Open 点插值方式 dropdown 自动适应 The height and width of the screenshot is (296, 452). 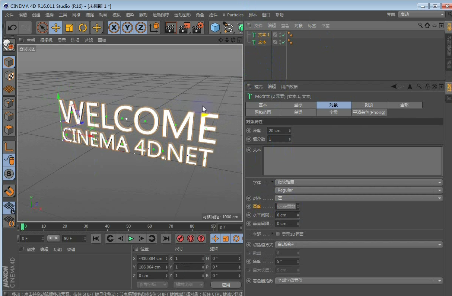(359, 245)
